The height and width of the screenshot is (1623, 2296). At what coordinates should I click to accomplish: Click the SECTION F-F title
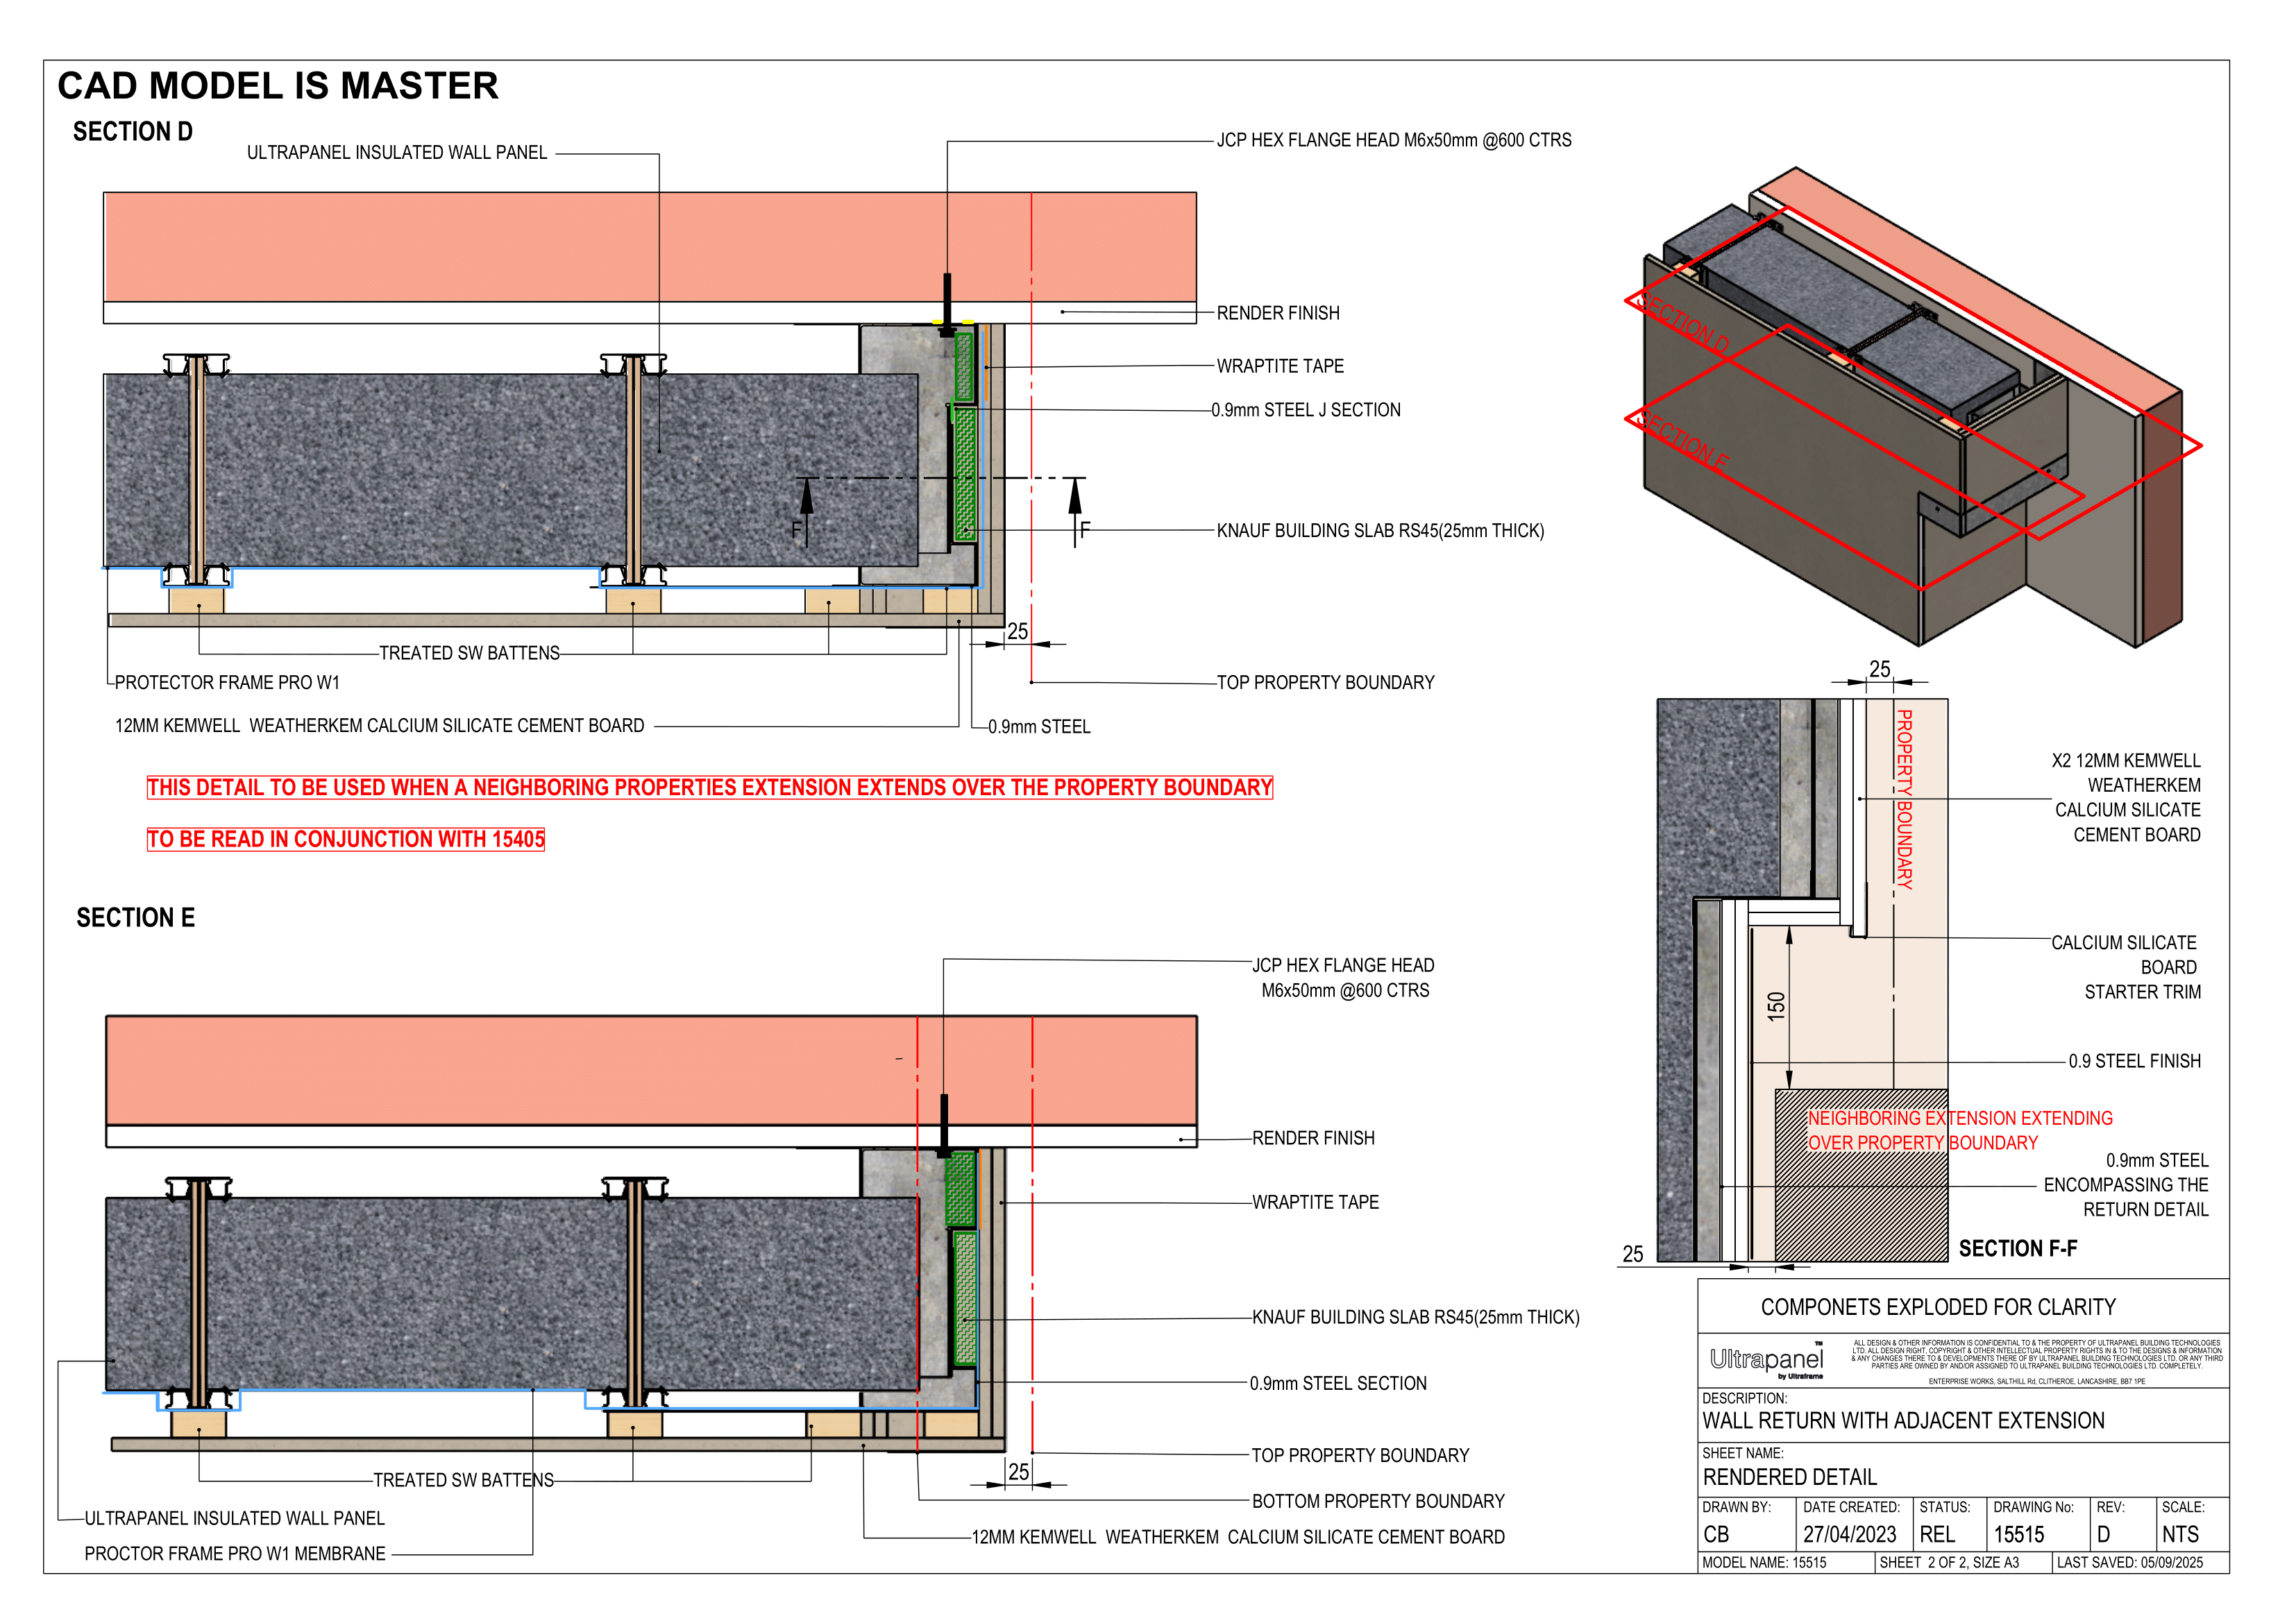(x=2017, y=1249)
